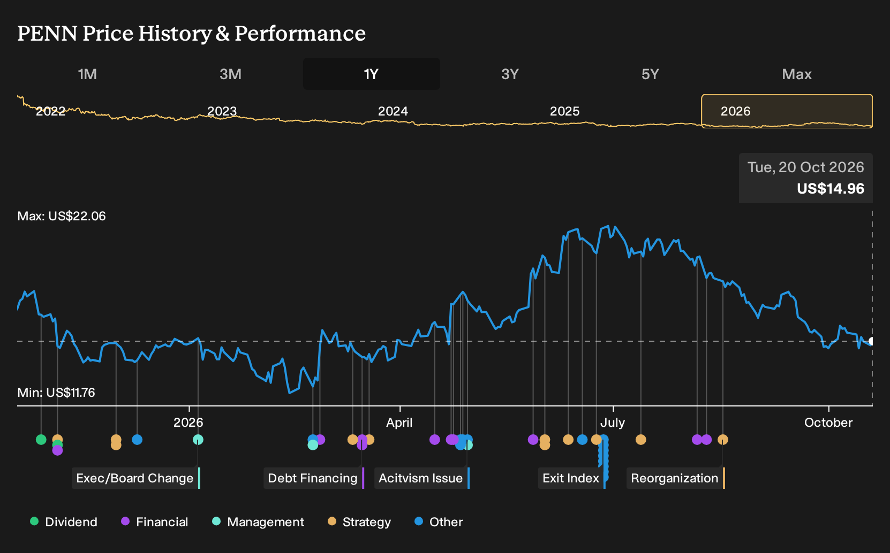Jump to 2023 in the overview strip

click(222, 111)
